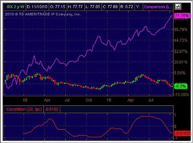Click the first Jul marker on time axis
The height and width of the screenshot is (143, 193).
[67, 100]
